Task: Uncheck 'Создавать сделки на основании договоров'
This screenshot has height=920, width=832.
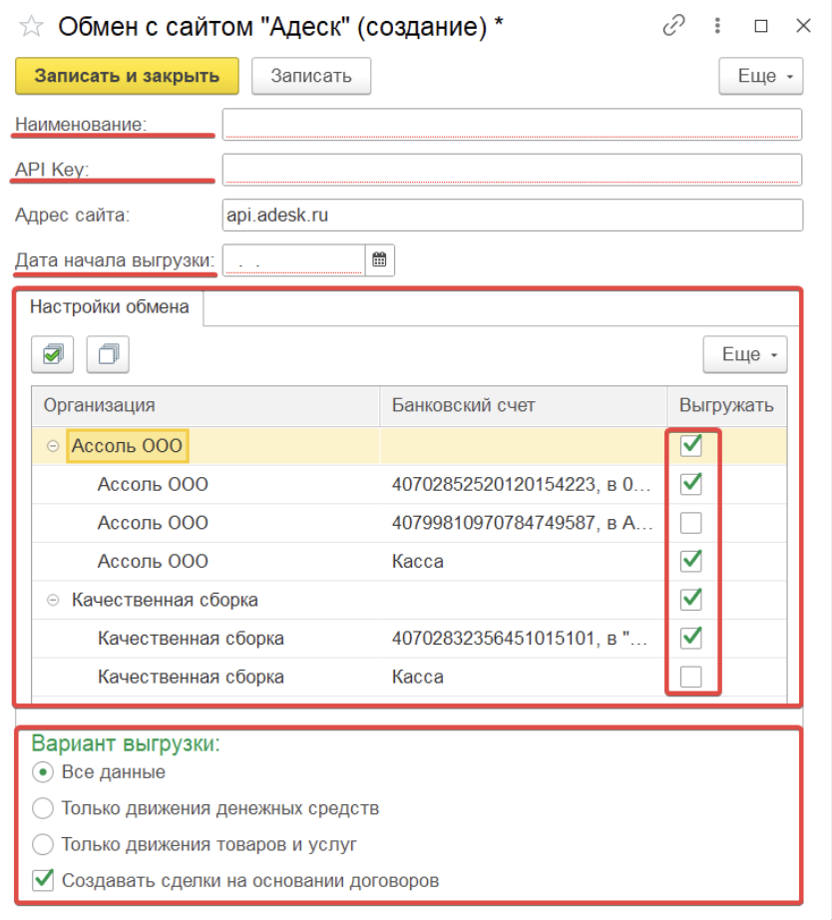Action: tap(43, 880)
